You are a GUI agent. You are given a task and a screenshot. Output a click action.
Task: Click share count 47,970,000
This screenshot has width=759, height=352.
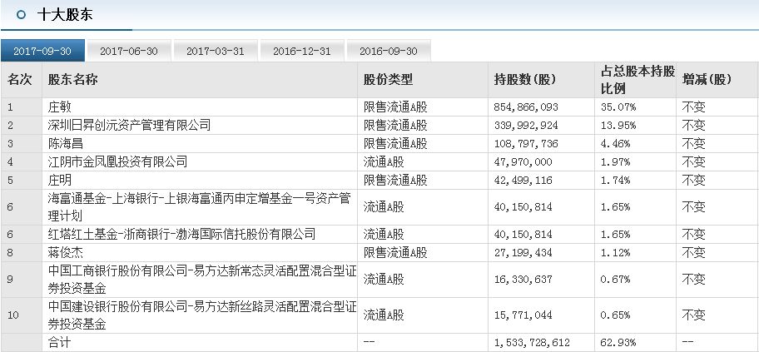523,161
